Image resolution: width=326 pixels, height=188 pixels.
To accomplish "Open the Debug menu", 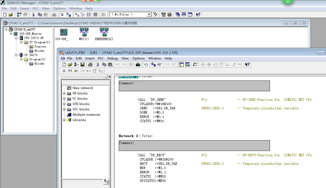I will pos(112,58).
